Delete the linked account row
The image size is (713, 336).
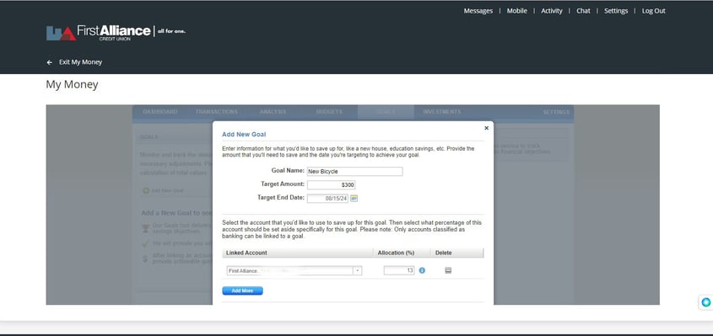pyautogui.click(x=448, y=270)
